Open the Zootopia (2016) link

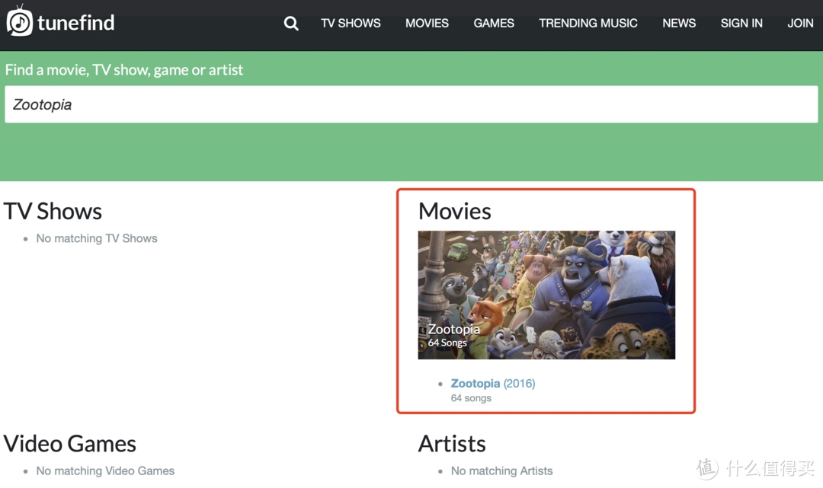(x=493, y=383)
